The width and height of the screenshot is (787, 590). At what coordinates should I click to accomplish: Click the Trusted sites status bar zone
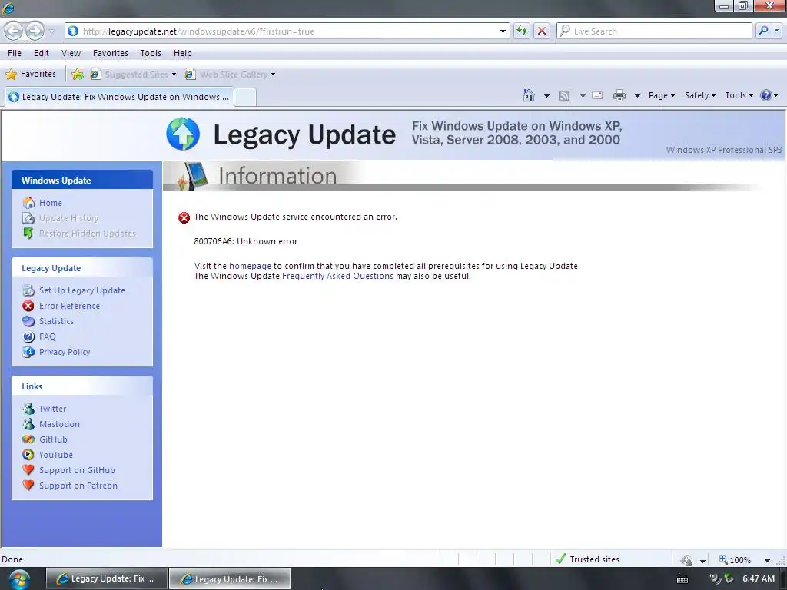[x=587, y=559]
